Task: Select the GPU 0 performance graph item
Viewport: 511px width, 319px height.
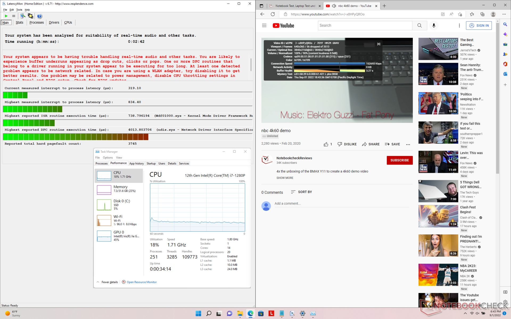Action: coord(118,236)
